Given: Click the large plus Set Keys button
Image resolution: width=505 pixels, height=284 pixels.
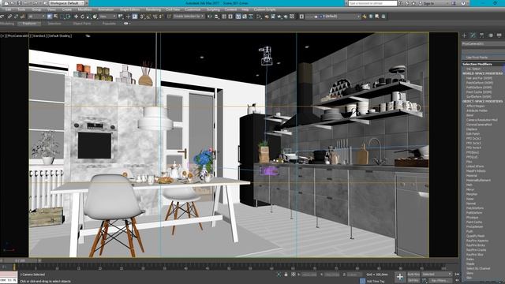Looking at the screenshot, I should click(400, 277).
